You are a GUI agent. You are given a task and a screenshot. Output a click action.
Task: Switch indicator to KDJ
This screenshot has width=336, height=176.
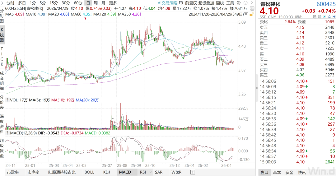(106, 172)
